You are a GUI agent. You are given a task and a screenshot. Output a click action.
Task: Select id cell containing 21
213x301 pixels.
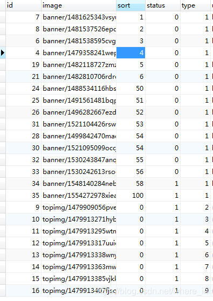click(23, 76)
